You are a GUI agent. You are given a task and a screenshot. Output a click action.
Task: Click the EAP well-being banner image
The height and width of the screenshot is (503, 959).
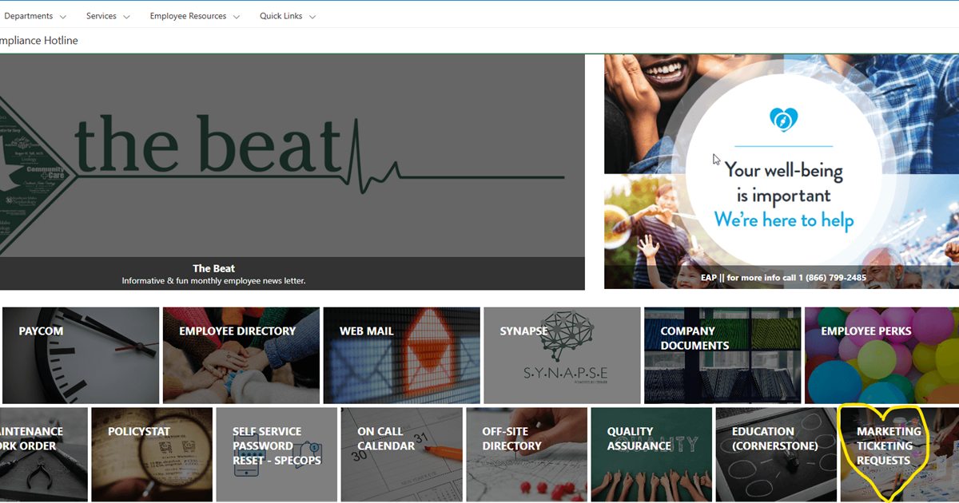(x=782, y=172)
